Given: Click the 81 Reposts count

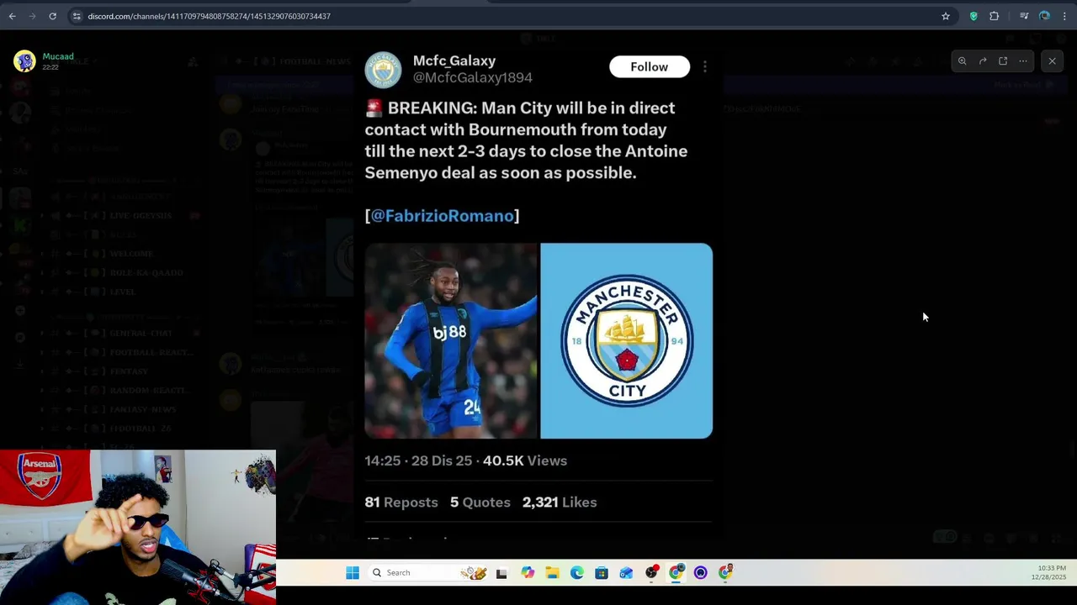Looking at the screenshot, I should [401, 502].
